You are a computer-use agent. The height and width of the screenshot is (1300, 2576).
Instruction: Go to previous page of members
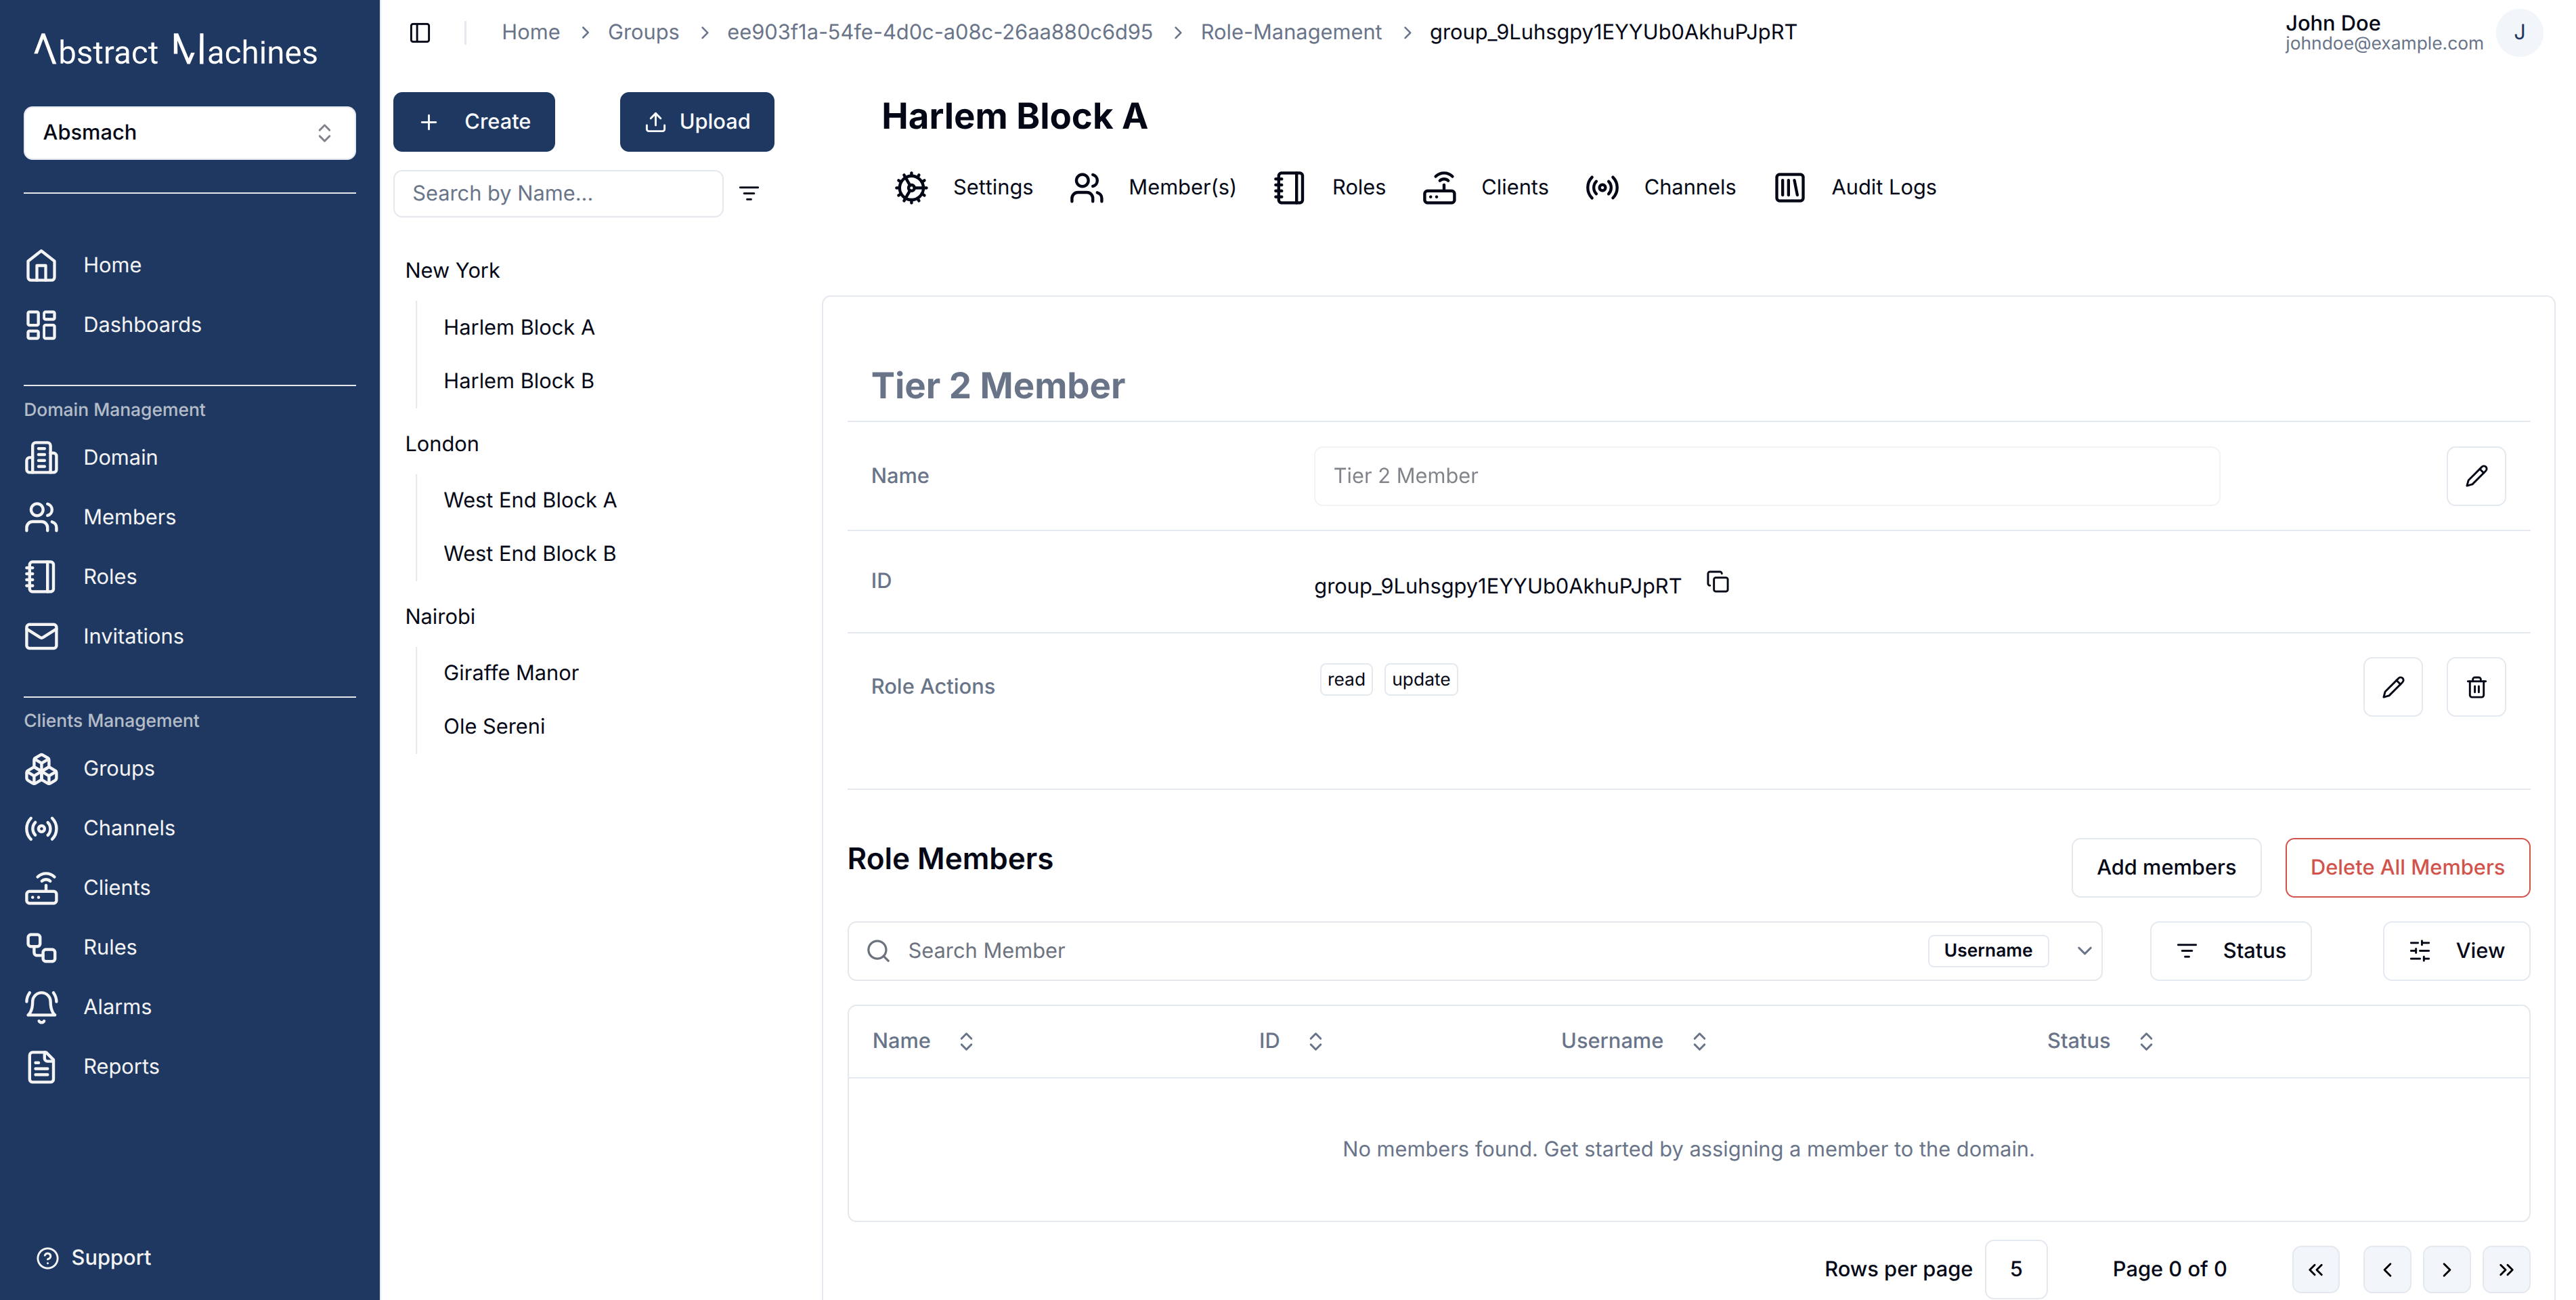2387,1270
